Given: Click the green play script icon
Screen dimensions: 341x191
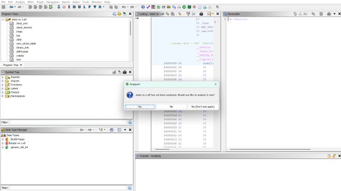Looking at the screenshot, I should pos(184,7).
